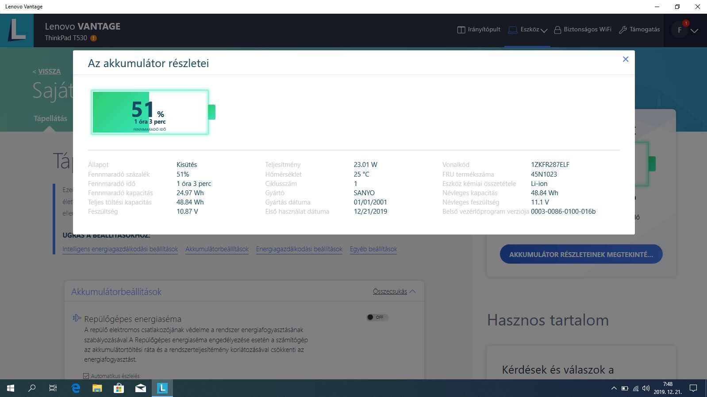Image resolution: width=707 pixels, height=397 pixels.
Task: Open network status tray icon
Action: [636, 389]
